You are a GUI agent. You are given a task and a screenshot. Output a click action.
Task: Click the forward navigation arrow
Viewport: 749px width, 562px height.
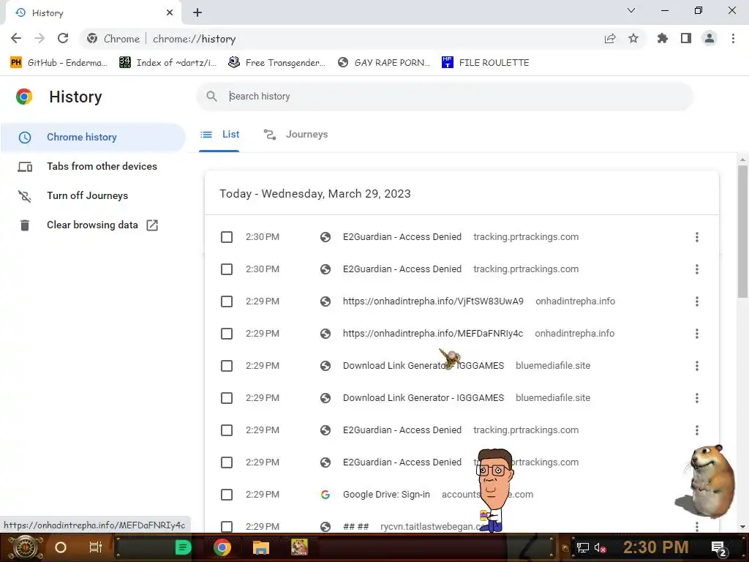pyautogui.click(x=39, y=38)
